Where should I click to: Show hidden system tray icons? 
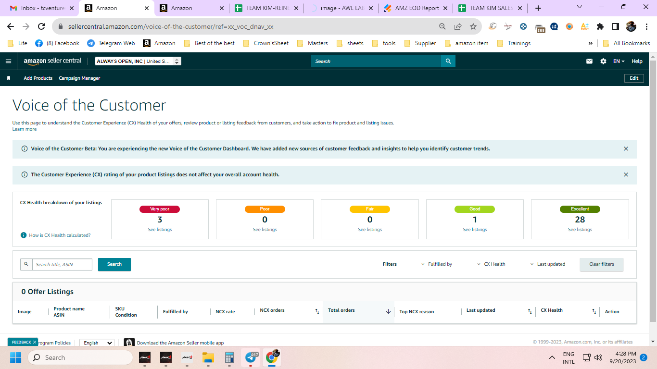coord(552,357)
